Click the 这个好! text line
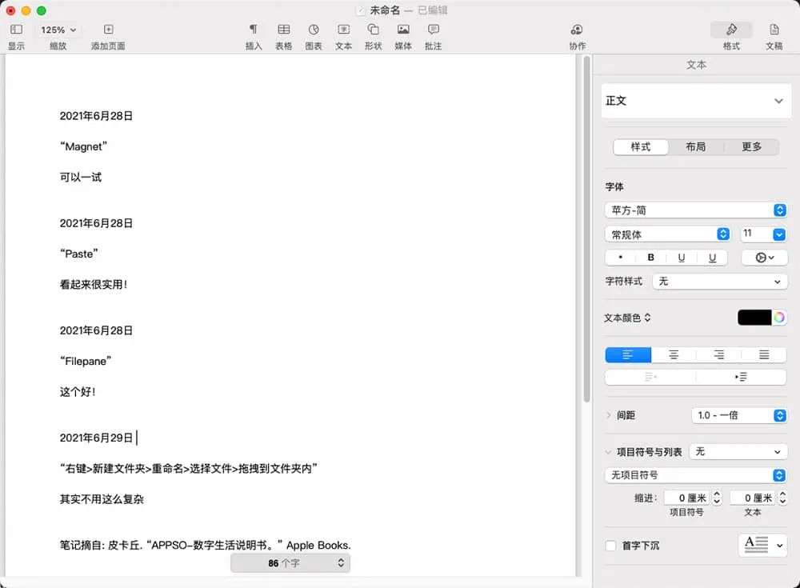 click(x=78, y=392)
